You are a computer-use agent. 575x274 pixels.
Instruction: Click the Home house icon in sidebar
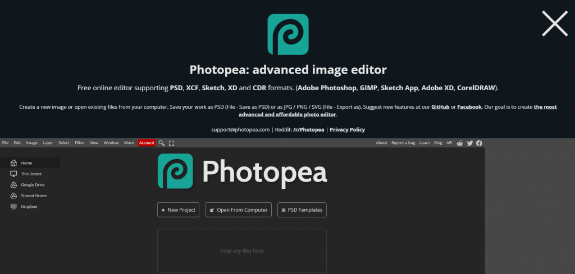pos(13,163)
